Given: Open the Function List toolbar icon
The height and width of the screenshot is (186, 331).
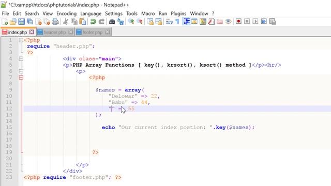Looking at the screenshot, I should point(212,22).
